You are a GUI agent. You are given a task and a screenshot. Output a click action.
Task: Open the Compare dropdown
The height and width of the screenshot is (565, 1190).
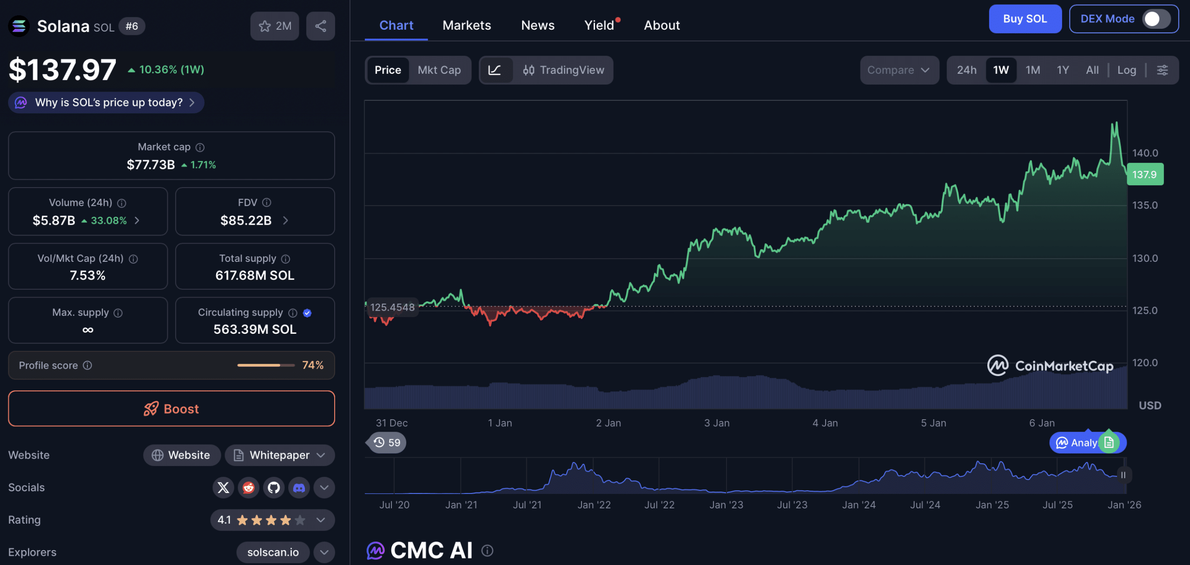click(x=899, y=70)
